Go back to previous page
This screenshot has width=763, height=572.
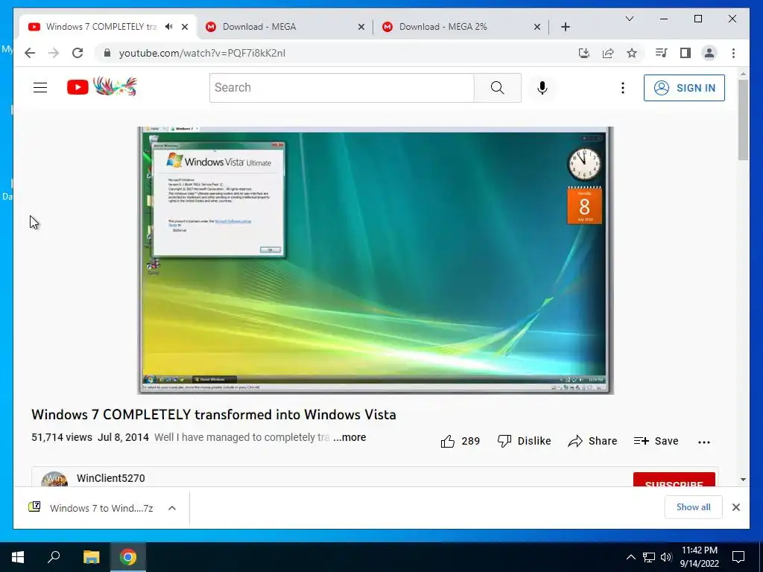tap(30, 53)
